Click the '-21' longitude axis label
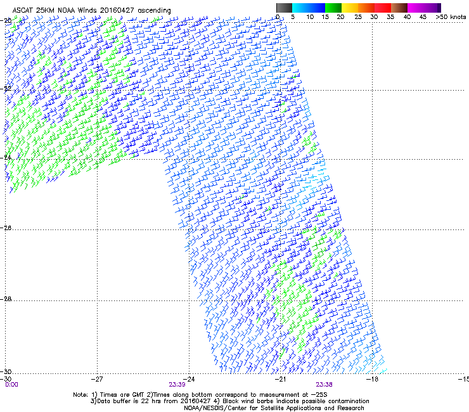 coord(280,380)
